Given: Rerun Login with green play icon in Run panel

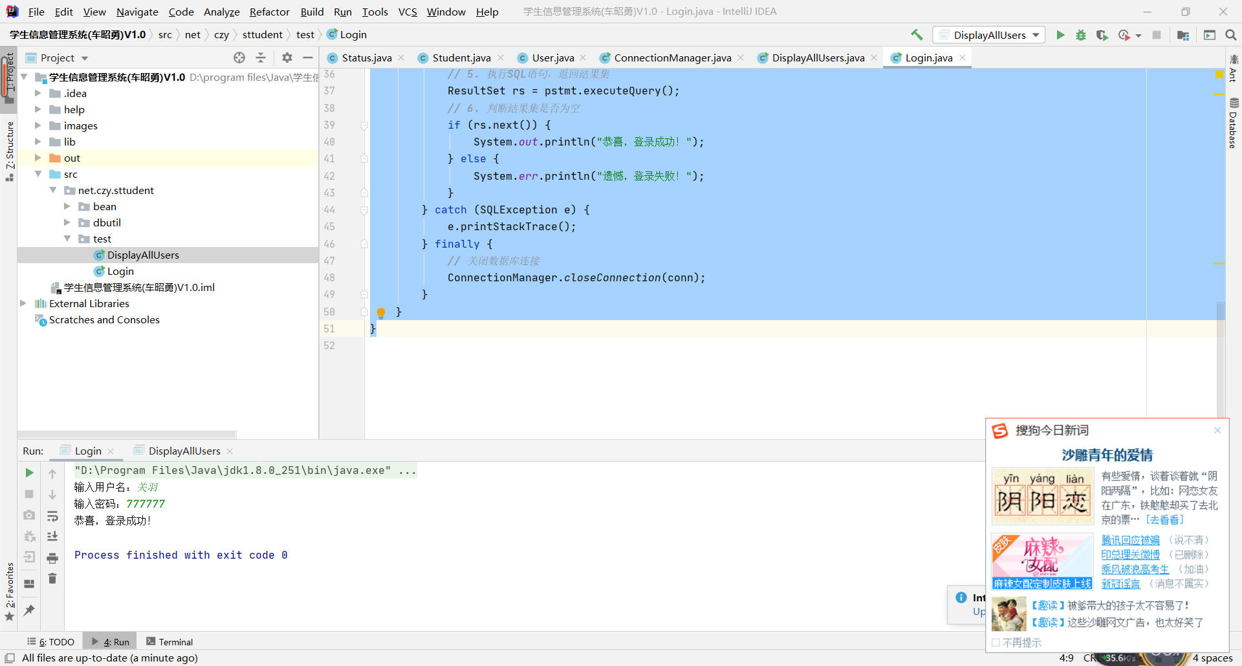Looking at the screenshot, I should click(x=29, y=473).
